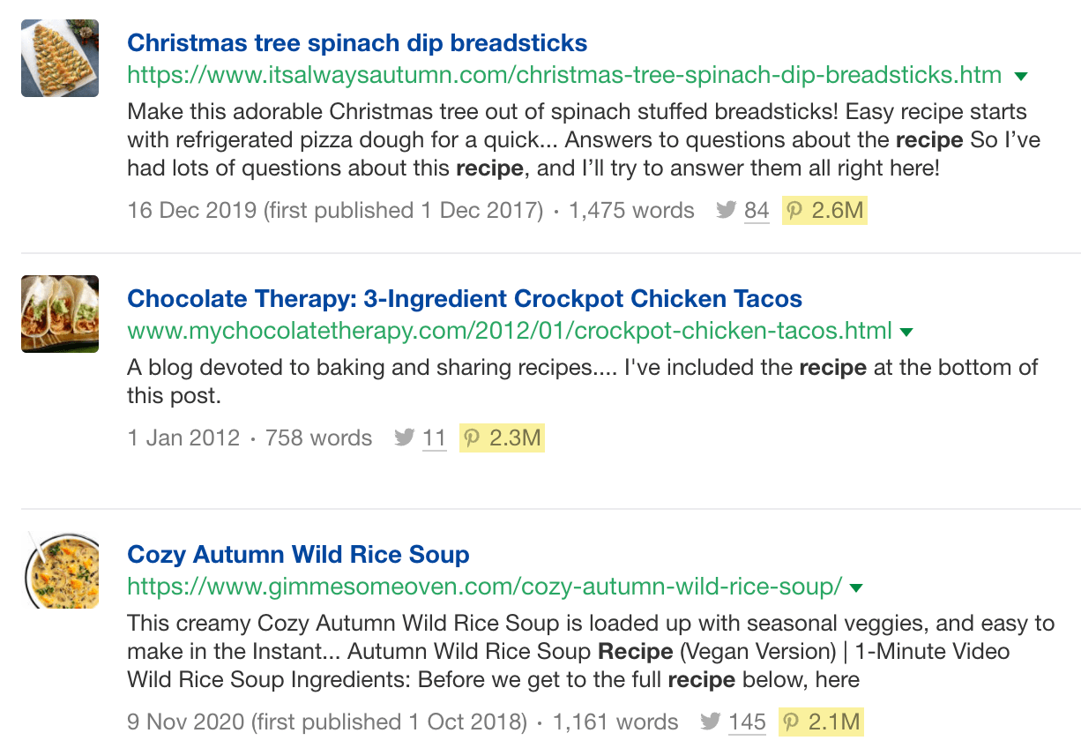Click the Twitter icon for the chicken tacos result

click(x=404, y=438)
